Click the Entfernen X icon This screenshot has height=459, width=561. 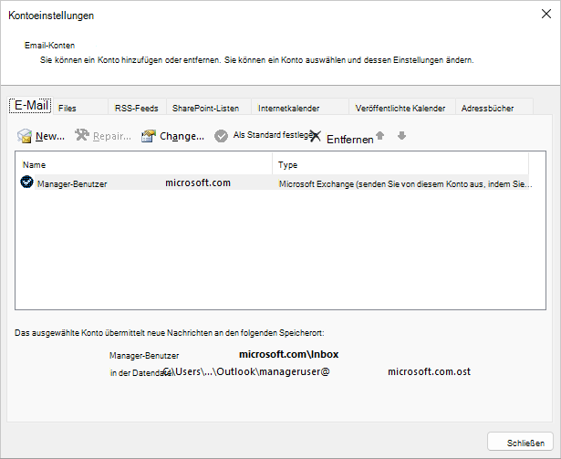pyautogui.click(x=316, y=136)
